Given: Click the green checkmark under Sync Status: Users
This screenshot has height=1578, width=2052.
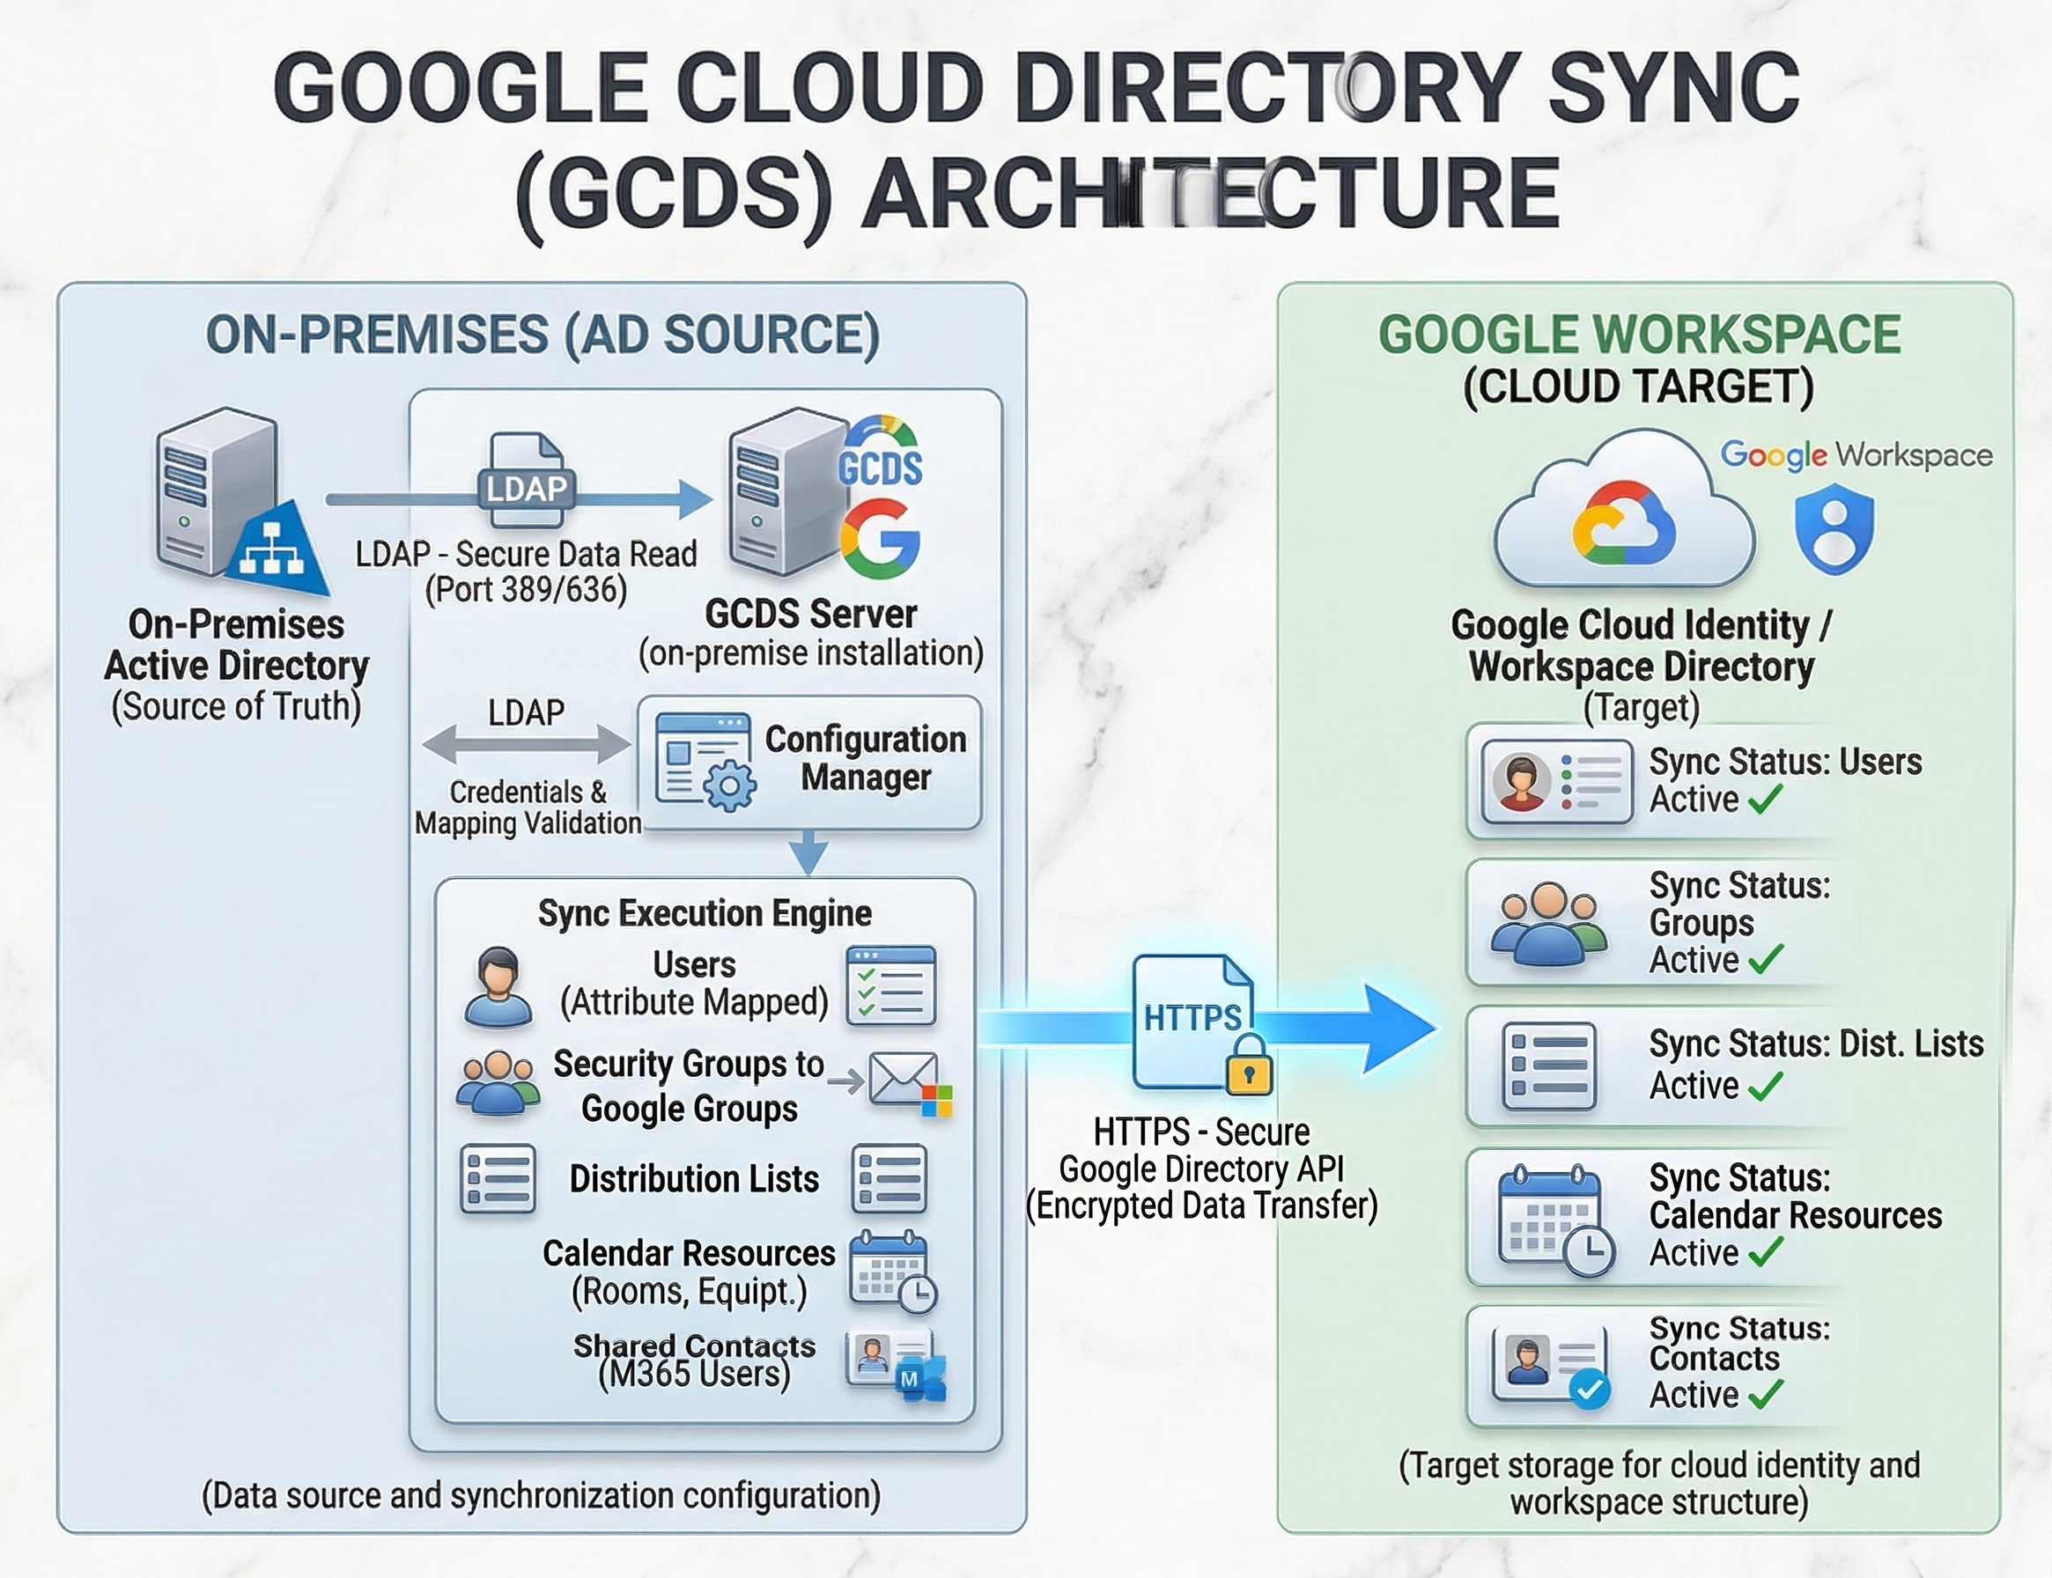Looking at the screenshot, I should click(1766, 800).
